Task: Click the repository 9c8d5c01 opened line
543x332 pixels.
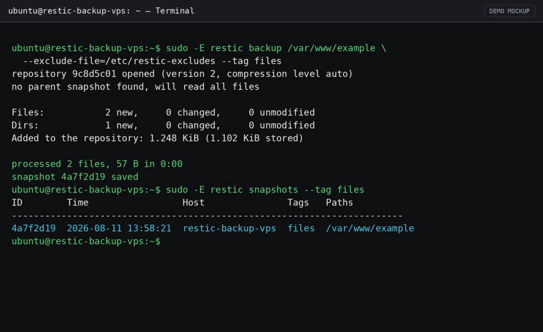Action: pyautogui.click(x=182, y=74)
